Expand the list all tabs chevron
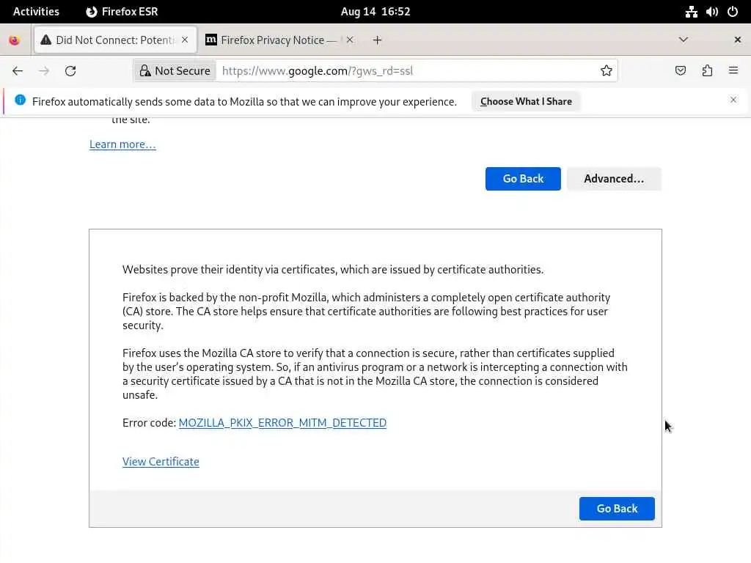The width and height of the screenshot is (751, 563). click(x=684, y=40)
